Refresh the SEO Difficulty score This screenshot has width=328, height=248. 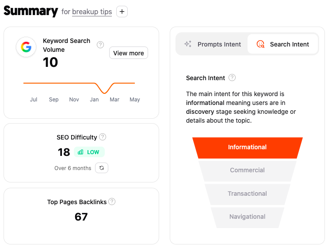(102, 168)
